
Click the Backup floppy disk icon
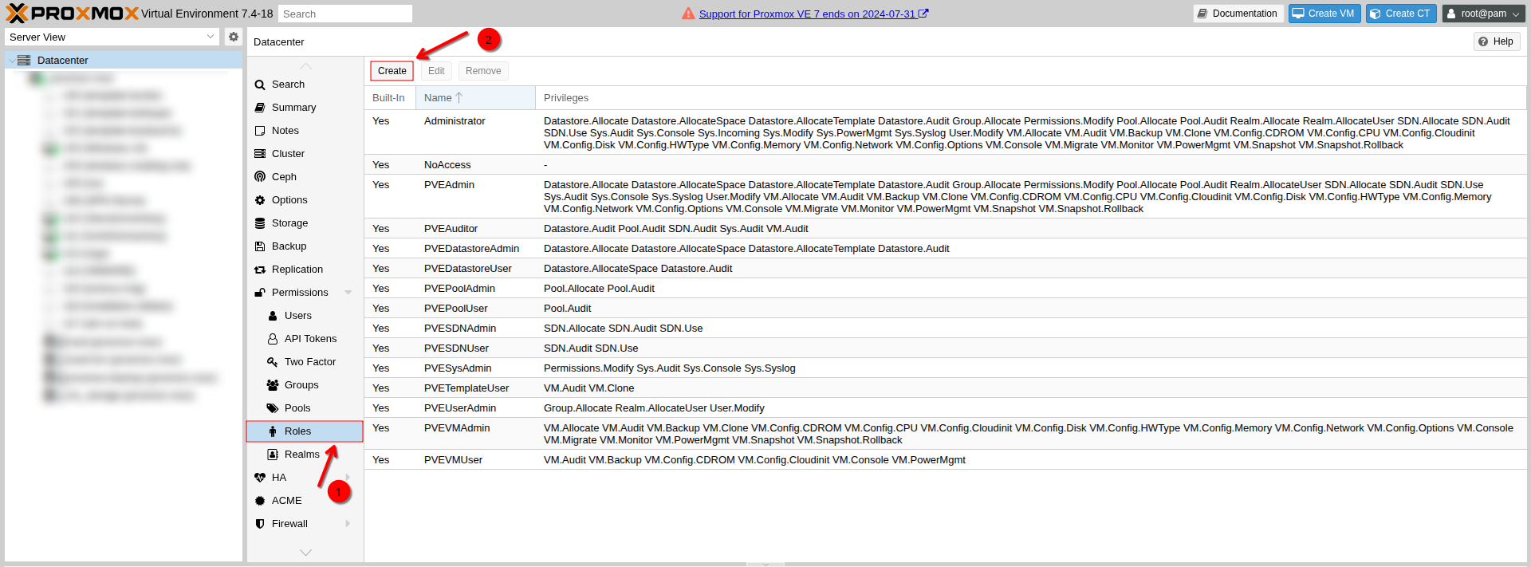(x=260, y=246)
